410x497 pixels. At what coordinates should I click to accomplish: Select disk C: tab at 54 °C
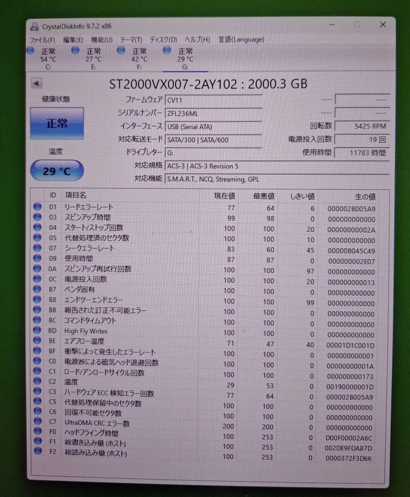[43, 59]
